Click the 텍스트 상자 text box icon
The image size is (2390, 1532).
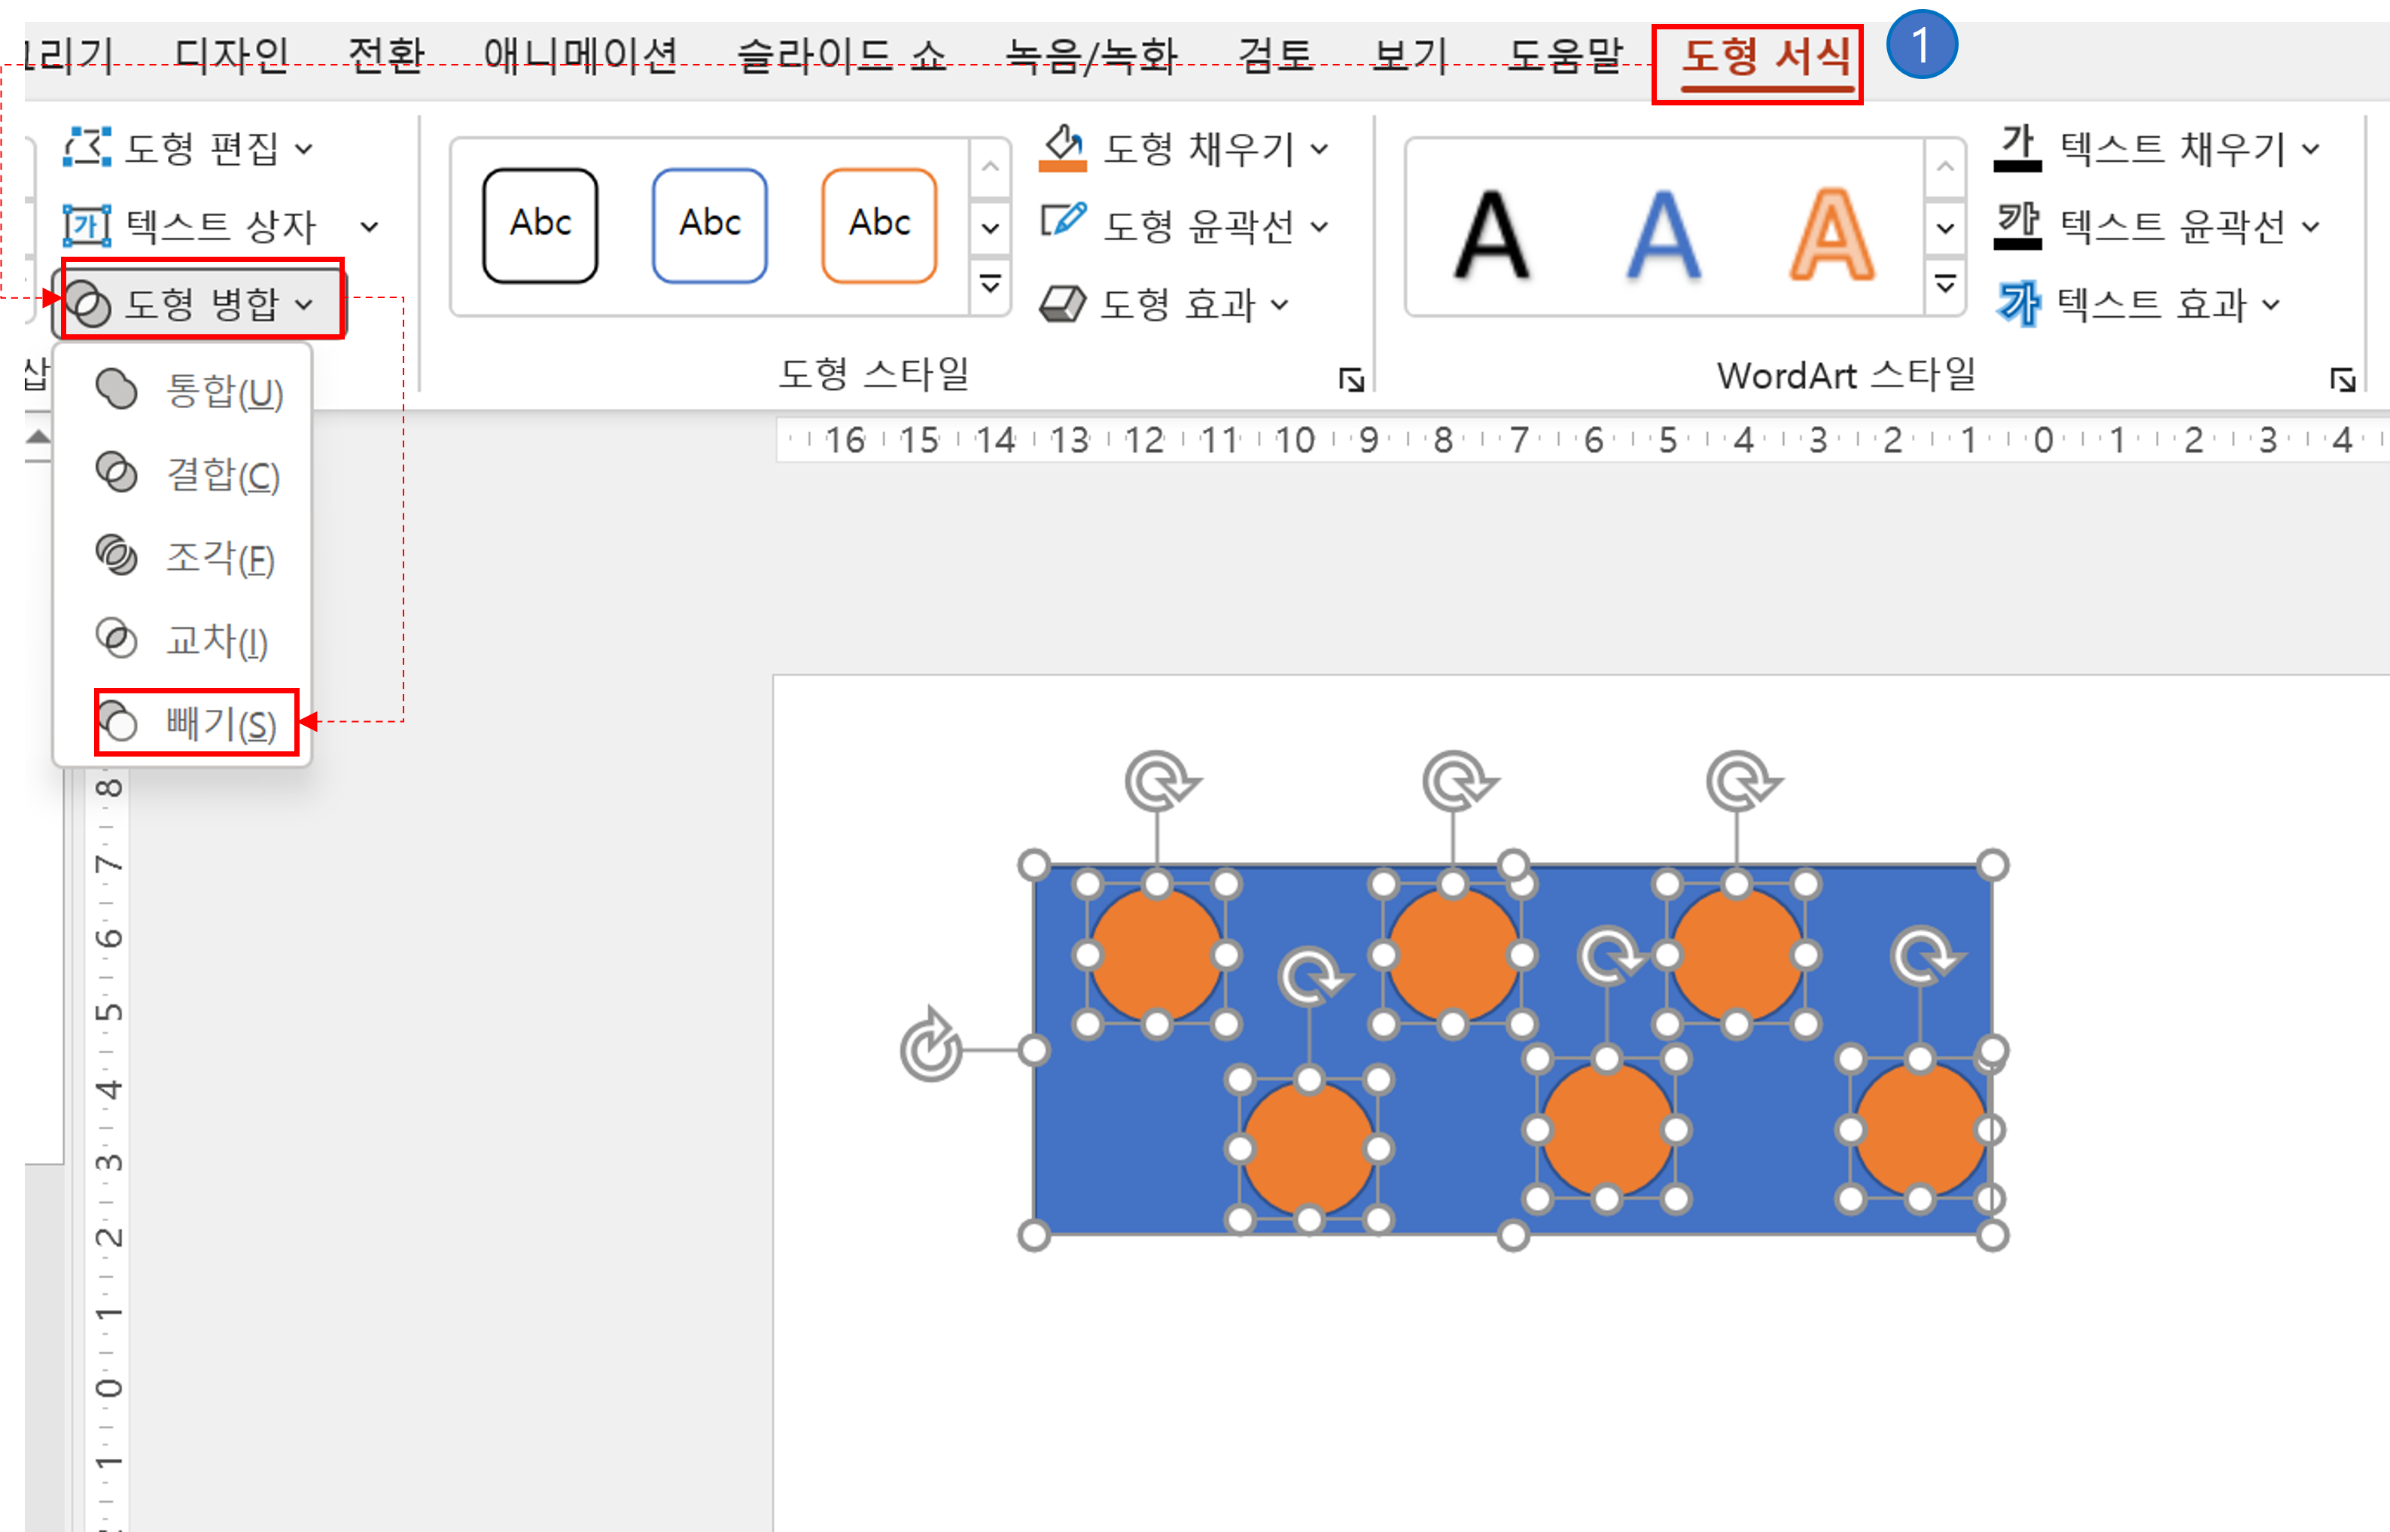pos(87,226)
